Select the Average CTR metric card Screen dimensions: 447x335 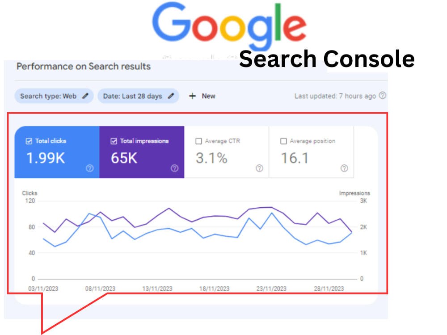(227, 152)
